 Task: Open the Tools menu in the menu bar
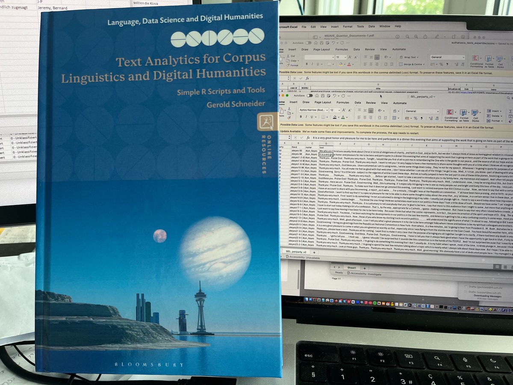click(x=360, y=26)
